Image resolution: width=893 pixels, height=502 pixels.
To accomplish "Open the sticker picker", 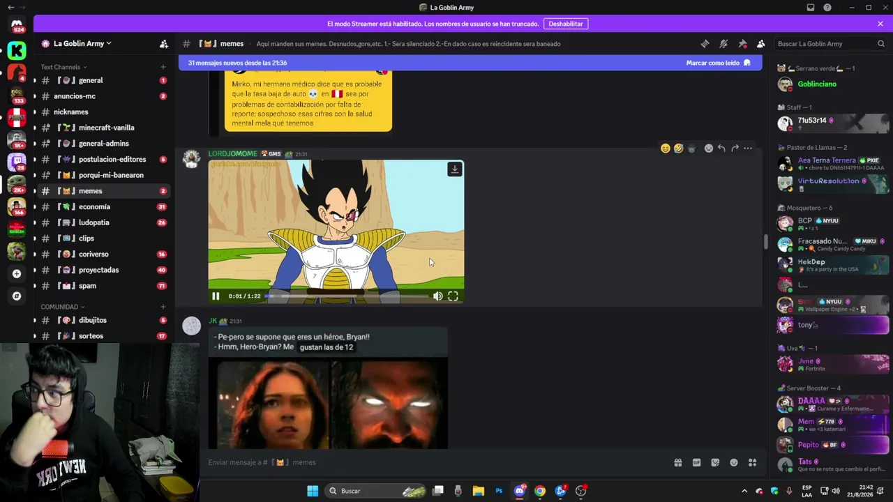I will (715, 462).
